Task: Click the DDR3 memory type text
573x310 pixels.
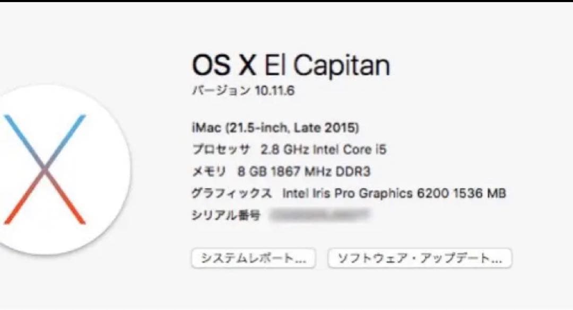Action: pyautogui.click(x=353, y=171)
